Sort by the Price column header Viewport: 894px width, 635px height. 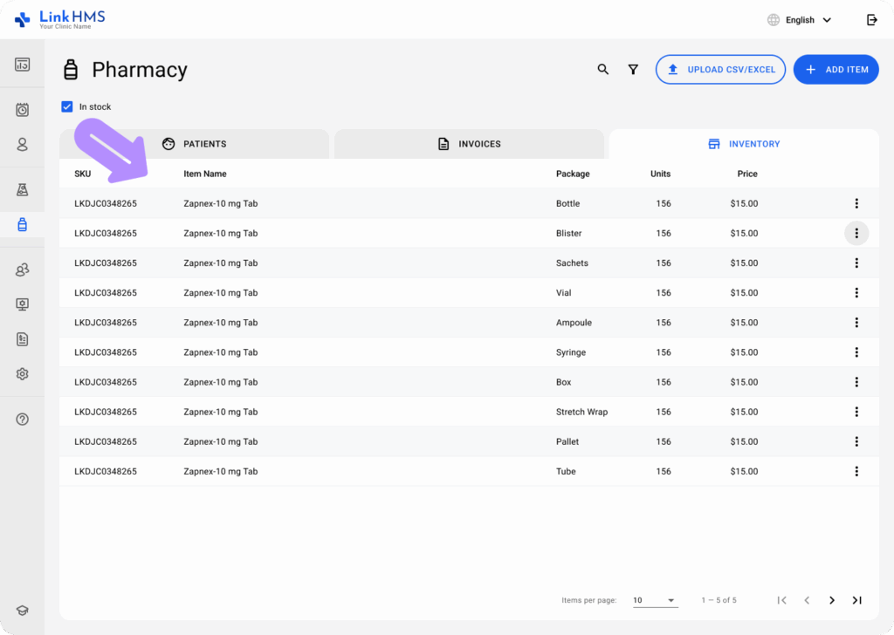point(747,174)
